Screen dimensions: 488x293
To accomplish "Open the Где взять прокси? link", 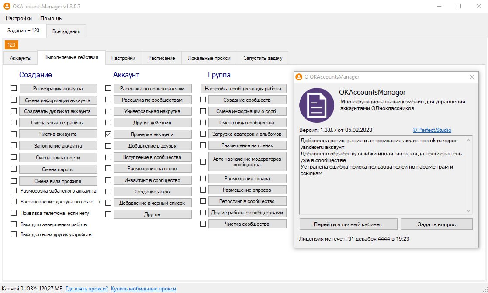I will pyautogui.click(x=87, y=289).
